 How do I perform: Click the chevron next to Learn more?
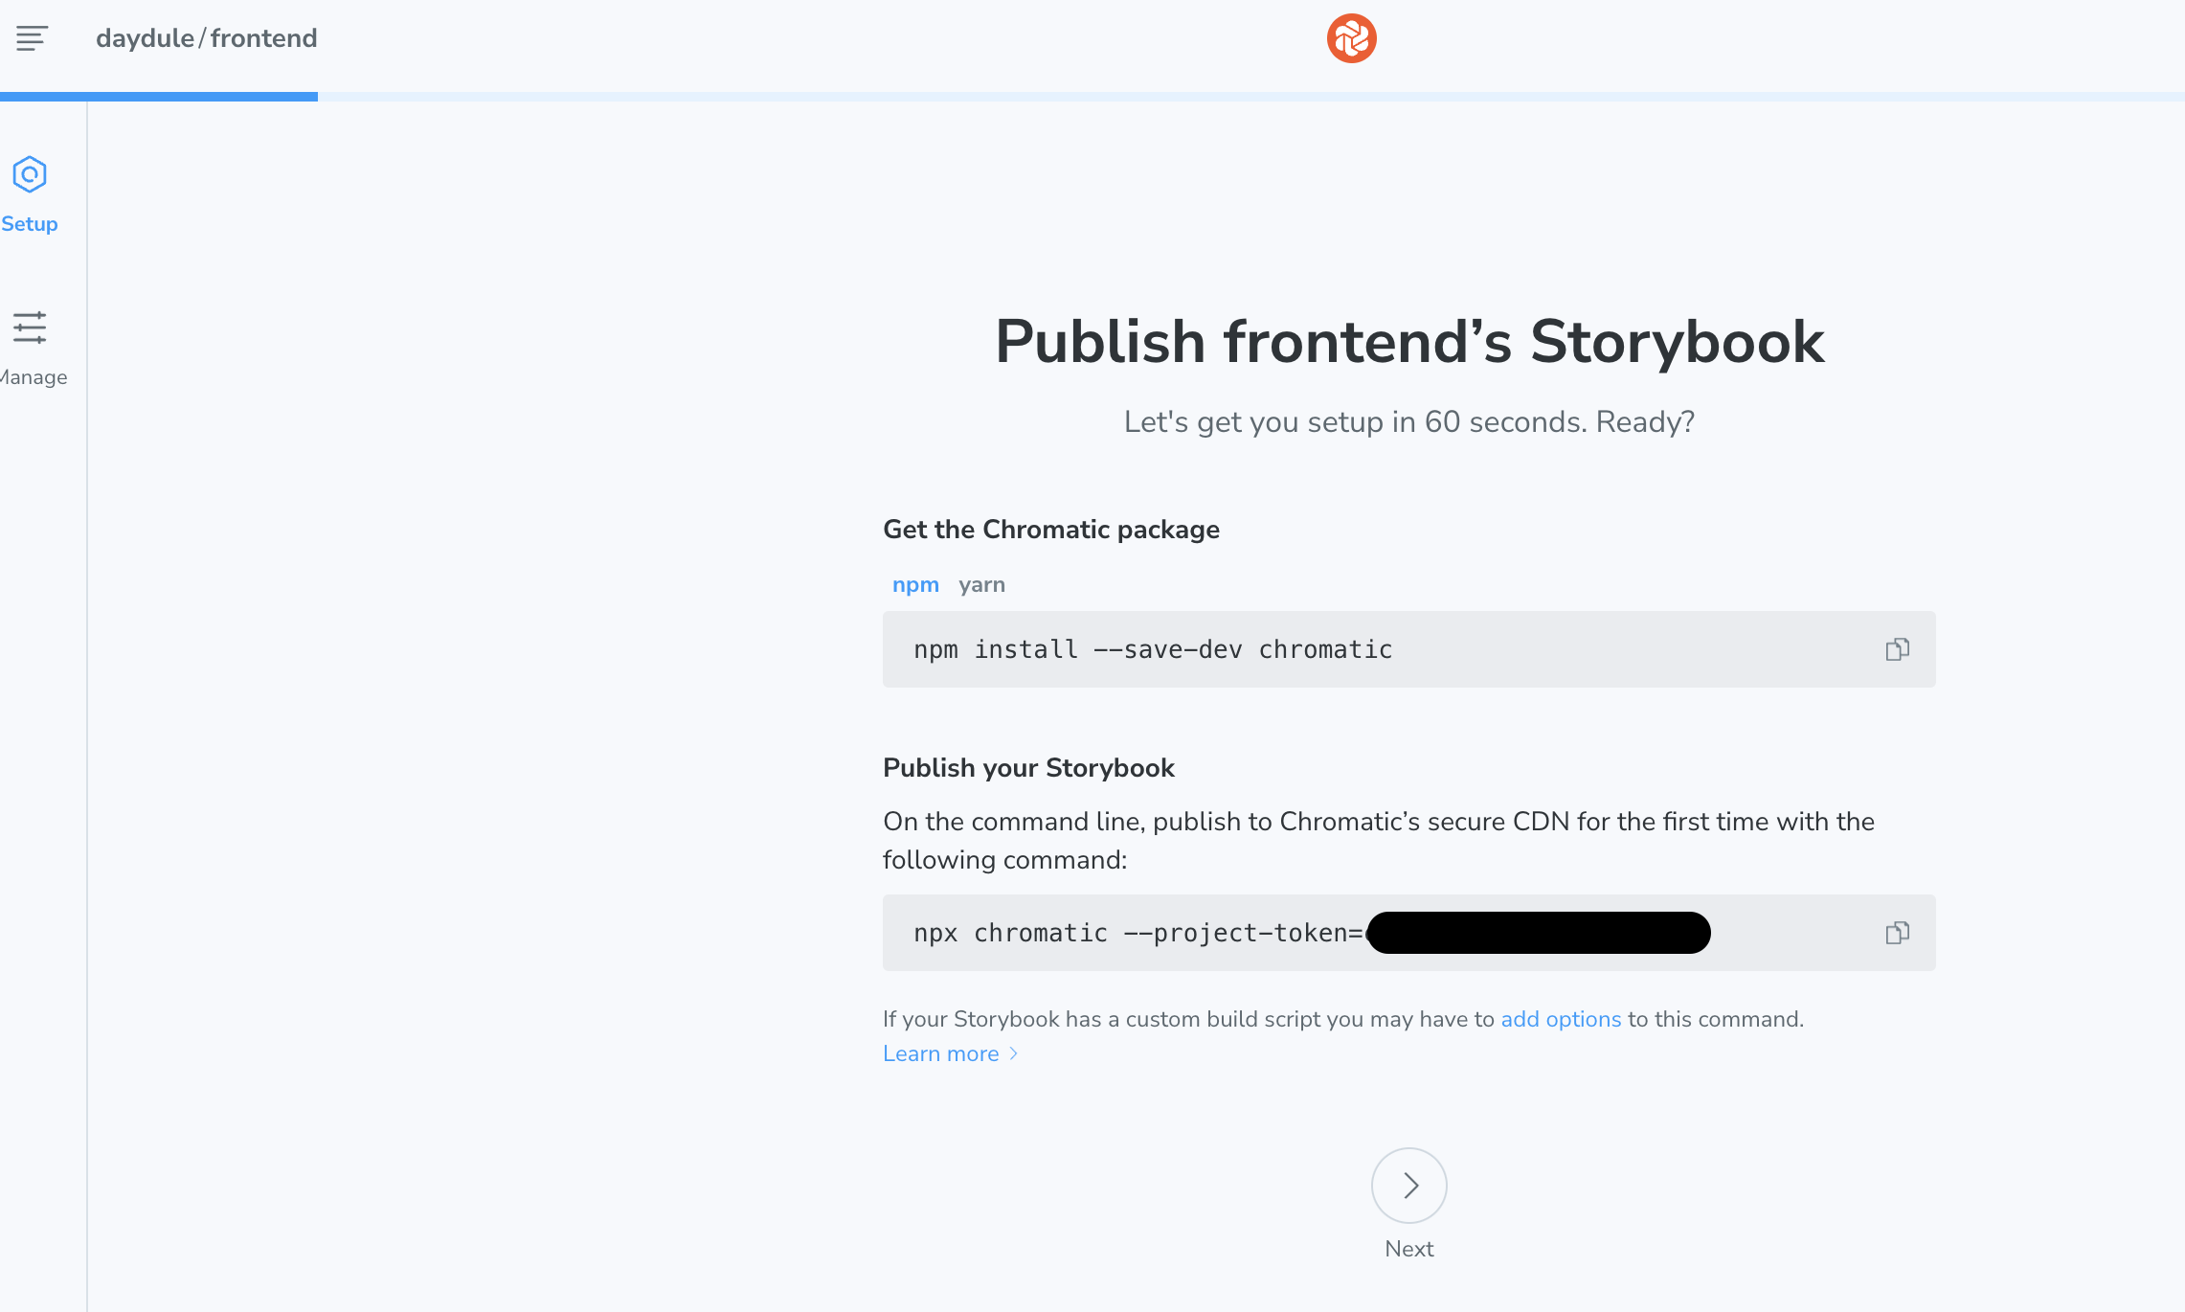point(1012,1053)
